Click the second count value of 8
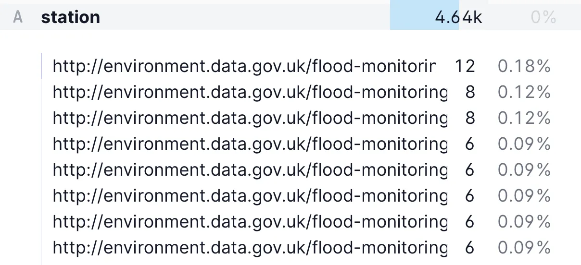581x265 pixels. (x=470, y=118)
